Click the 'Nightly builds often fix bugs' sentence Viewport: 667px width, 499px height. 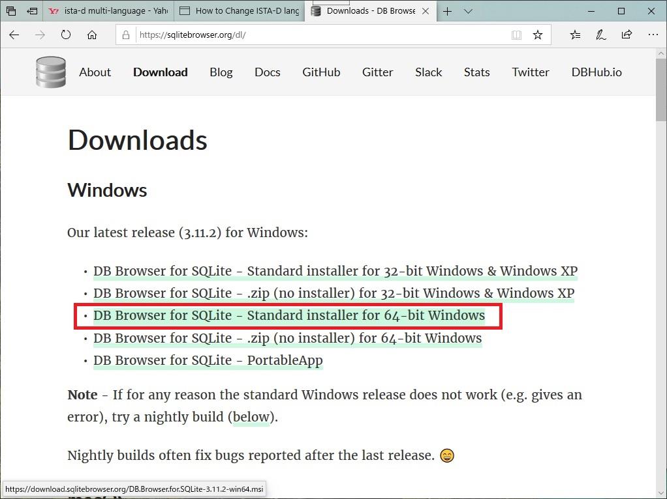pos(251,455)
